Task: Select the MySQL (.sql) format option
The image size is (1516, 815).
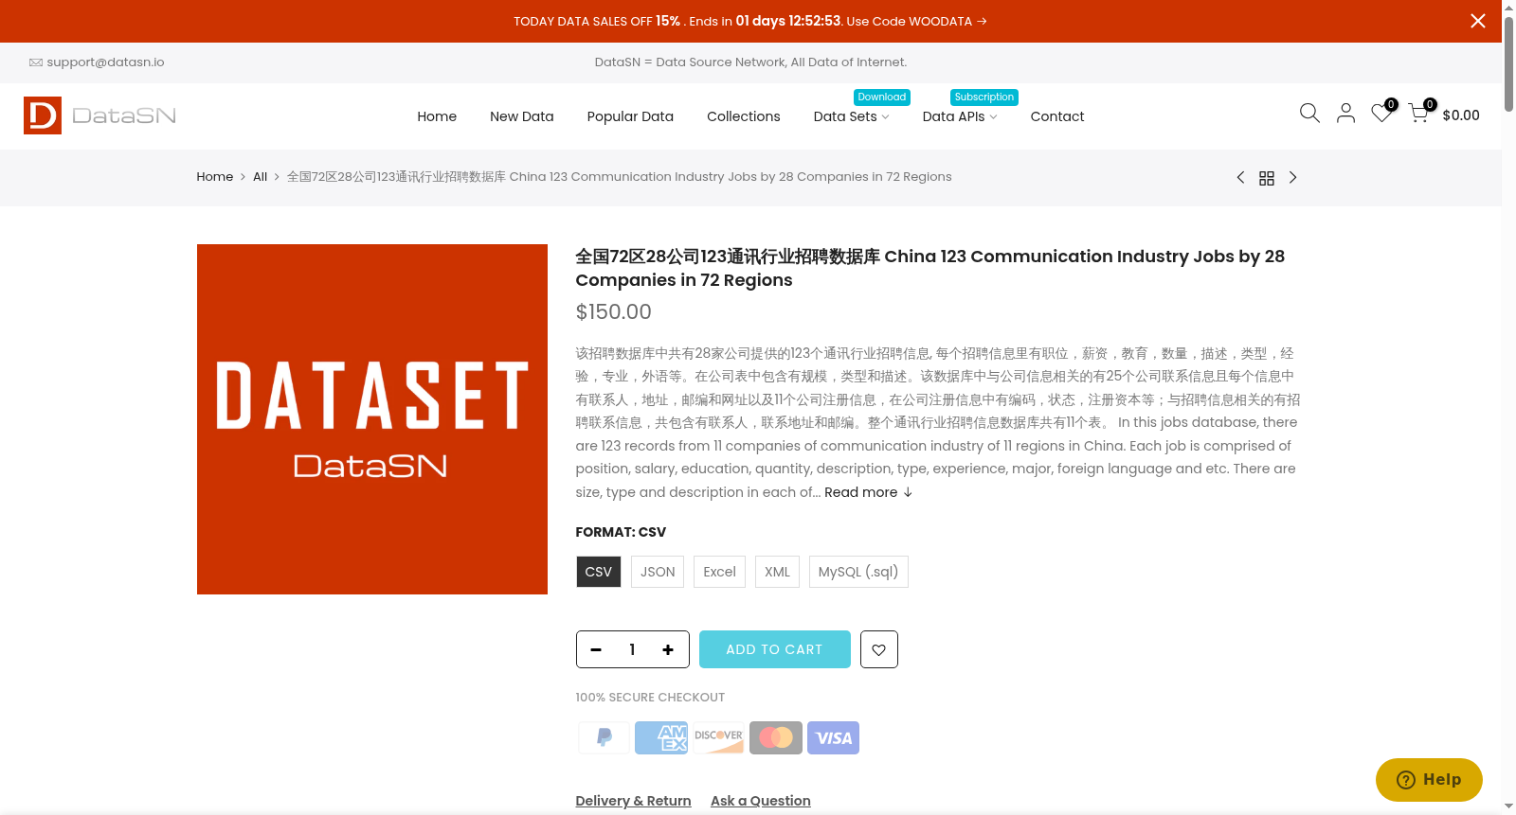Action: (858, 572)
